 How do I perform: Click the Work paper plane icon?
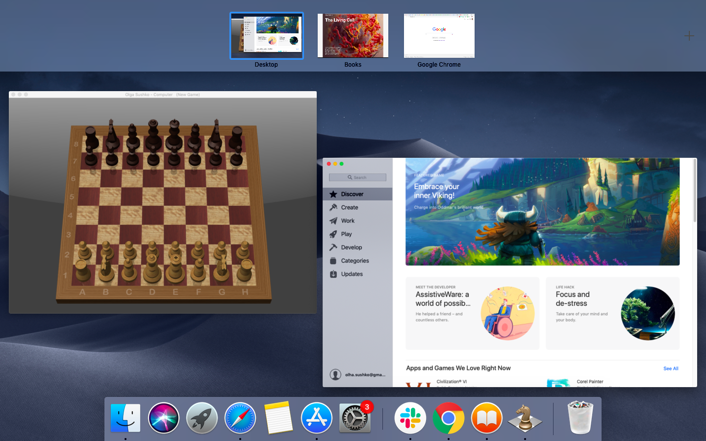point(333,220)
